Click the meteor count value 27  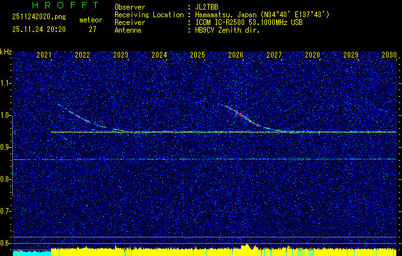(x=92, y=29)
